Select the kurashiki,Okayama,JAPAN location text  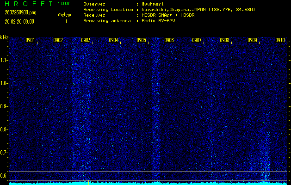click(x=174, y=10)
